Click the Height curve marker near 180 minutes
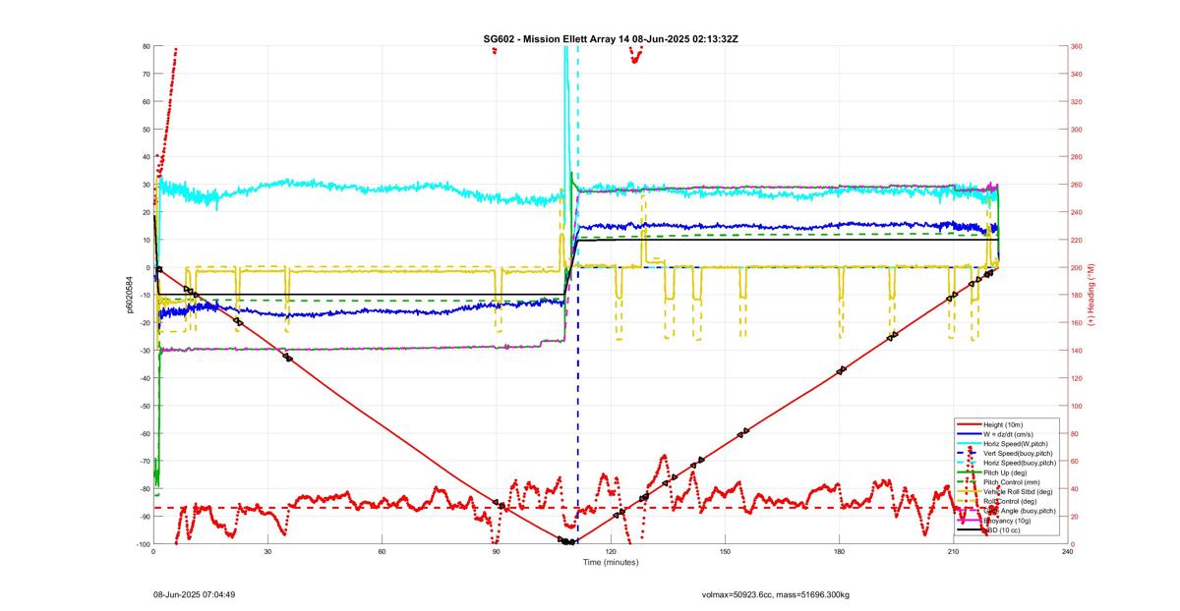The height and width of the screenshot is (611, 1180). pyautogui.click(x=841, y=370)
